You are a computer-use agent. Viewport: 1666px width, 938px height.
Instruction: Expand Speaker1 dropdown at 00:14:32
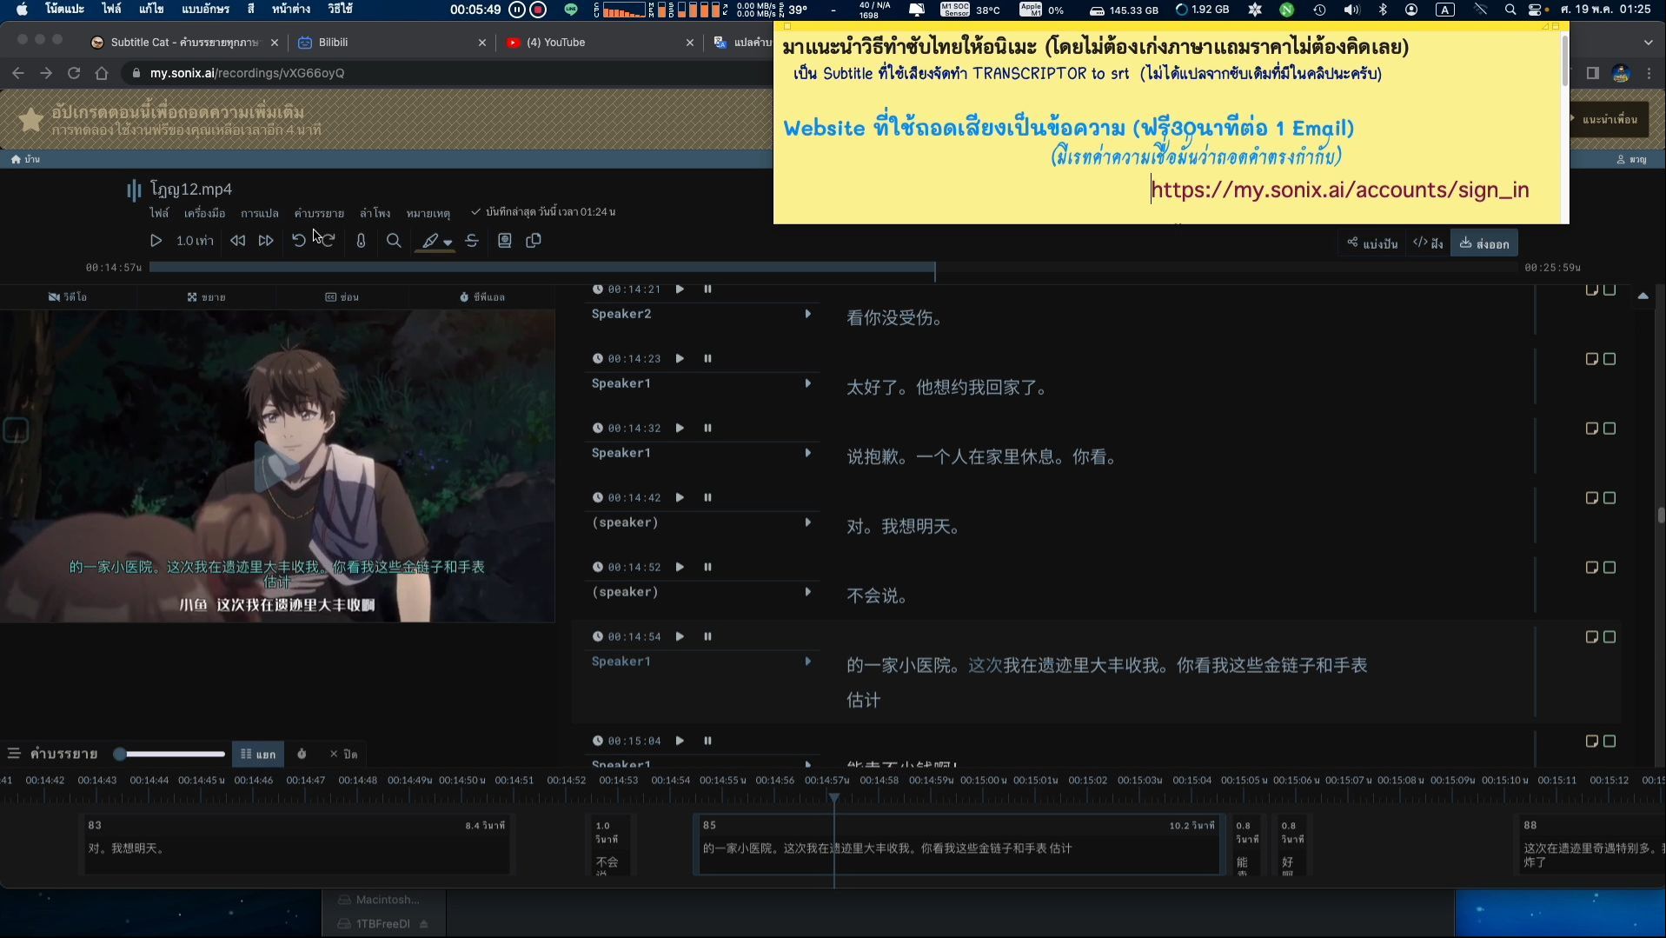click(x=807, y=453)
